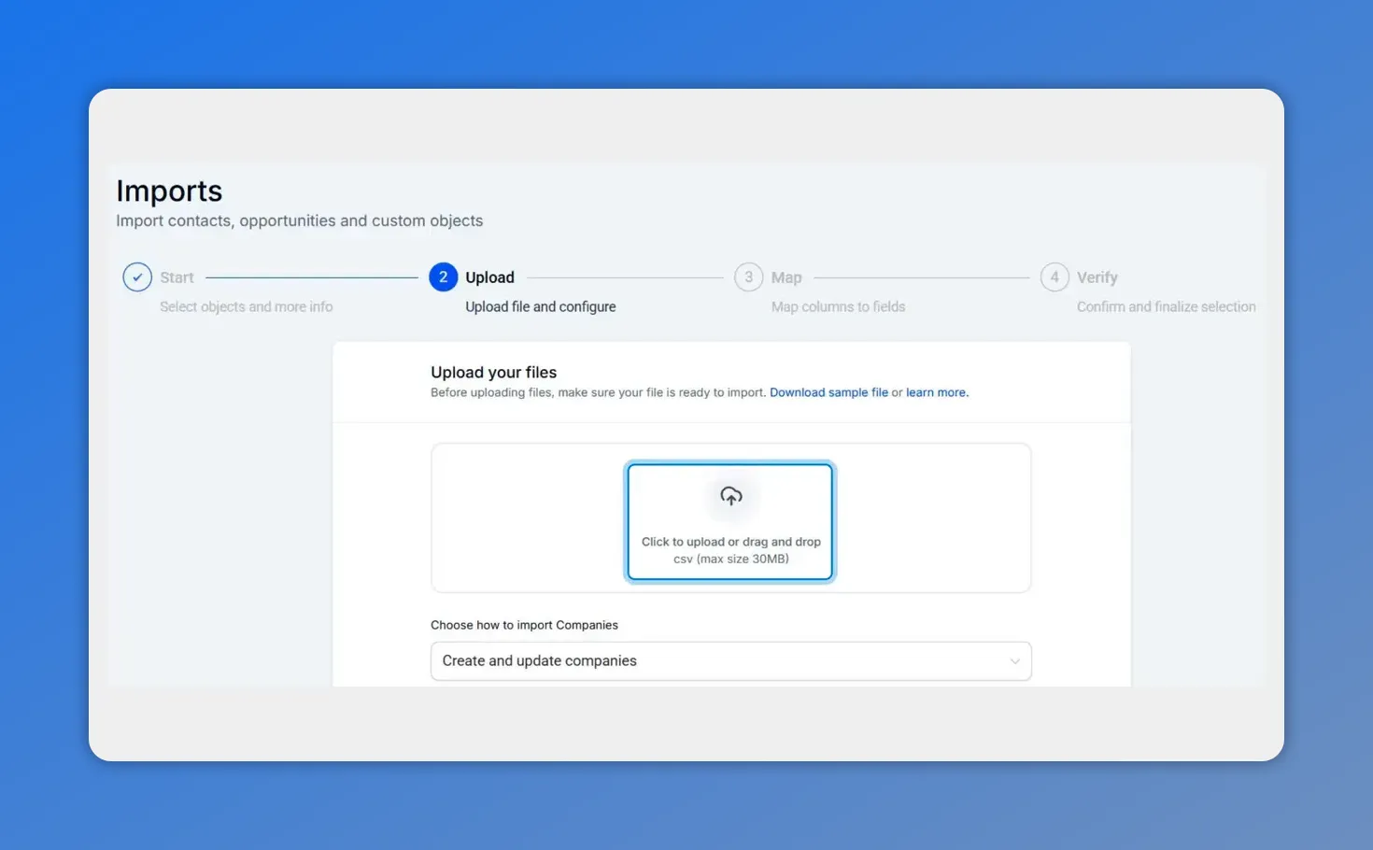1373x850 pixels.
Task: Click the Download sample file link
Action: tap(828, 392)
